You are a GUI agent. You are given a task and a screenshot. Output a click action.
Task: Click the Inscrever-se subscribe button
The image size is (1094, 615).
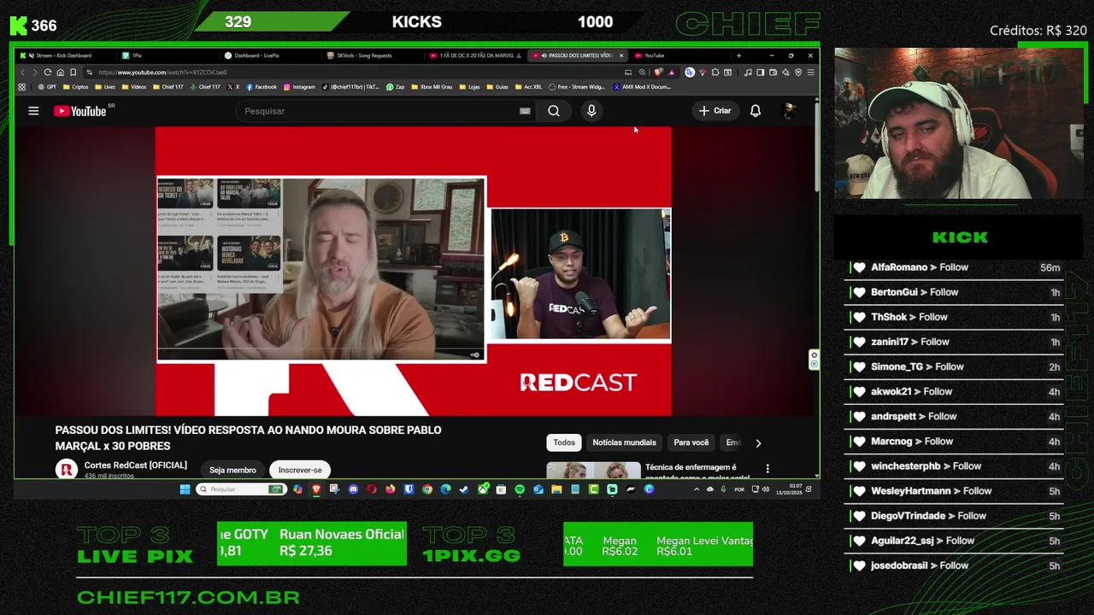(300, 471)
